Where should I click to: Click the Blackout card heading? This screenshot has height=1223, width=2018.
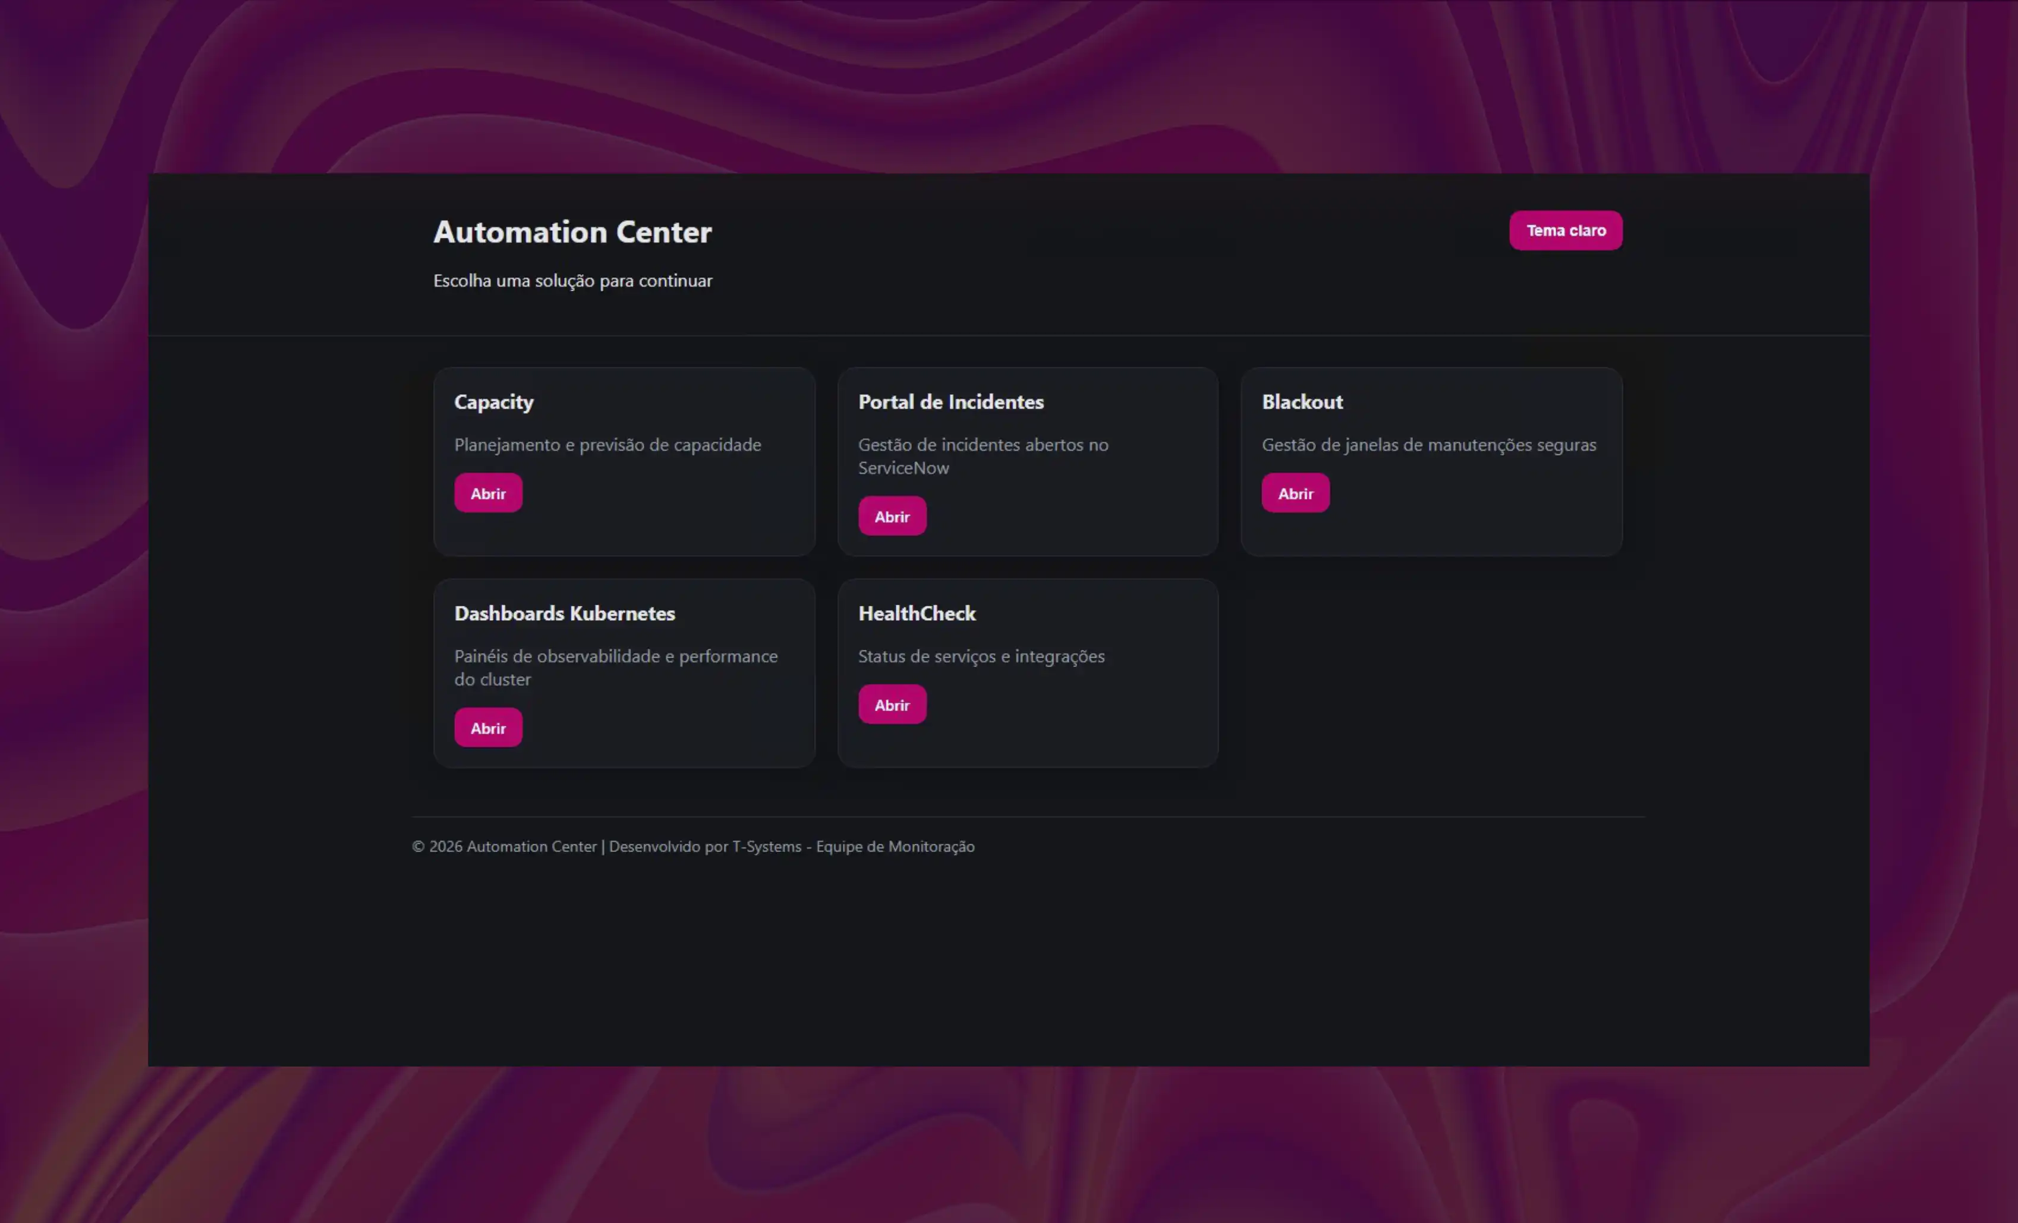1301,401
